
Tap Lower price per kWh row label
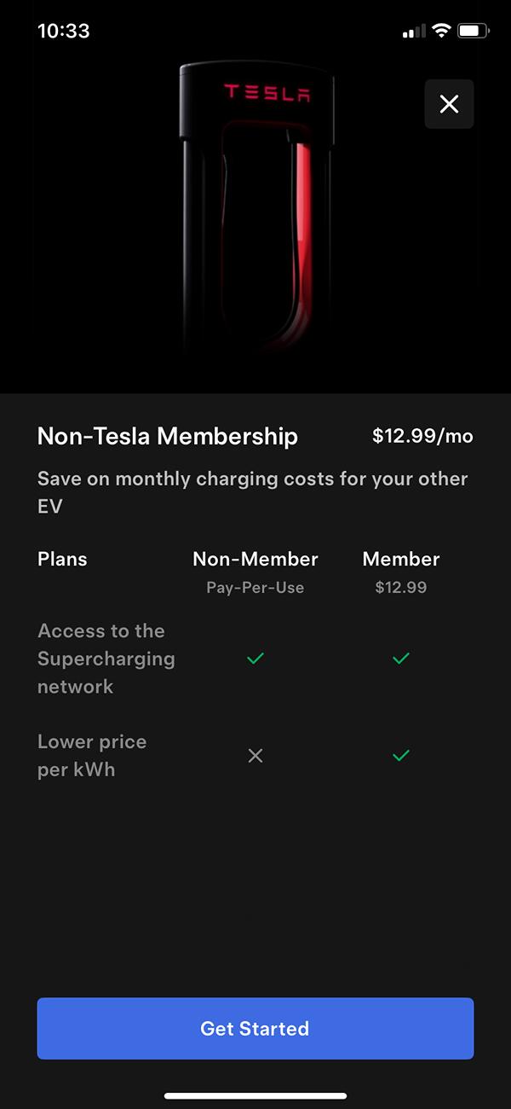pyautogui.click(x=92, y=756)
